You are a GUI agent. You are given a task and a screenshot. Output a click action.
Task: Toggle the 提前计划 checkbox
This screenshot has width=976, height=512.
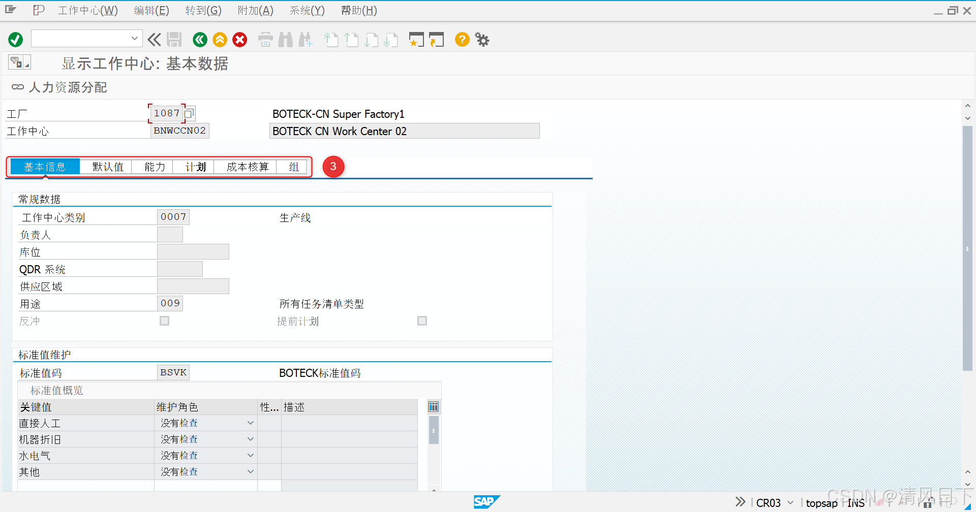422,321
